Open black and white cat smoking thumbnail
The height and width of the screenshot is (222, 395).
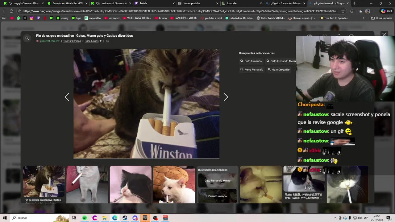click(x=131, y=184)
